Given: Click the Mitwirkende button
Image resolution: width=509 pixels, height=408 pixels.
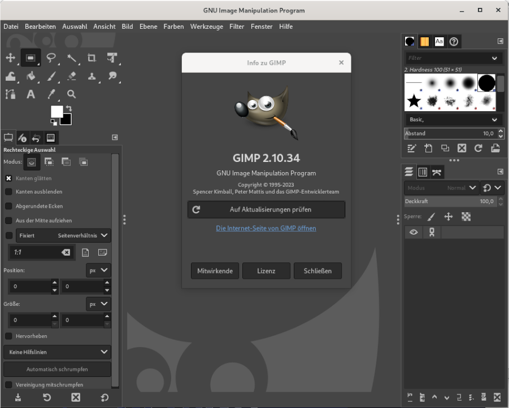Looking at the screenshot, I should pyautogui.click(x=215, y=271).
